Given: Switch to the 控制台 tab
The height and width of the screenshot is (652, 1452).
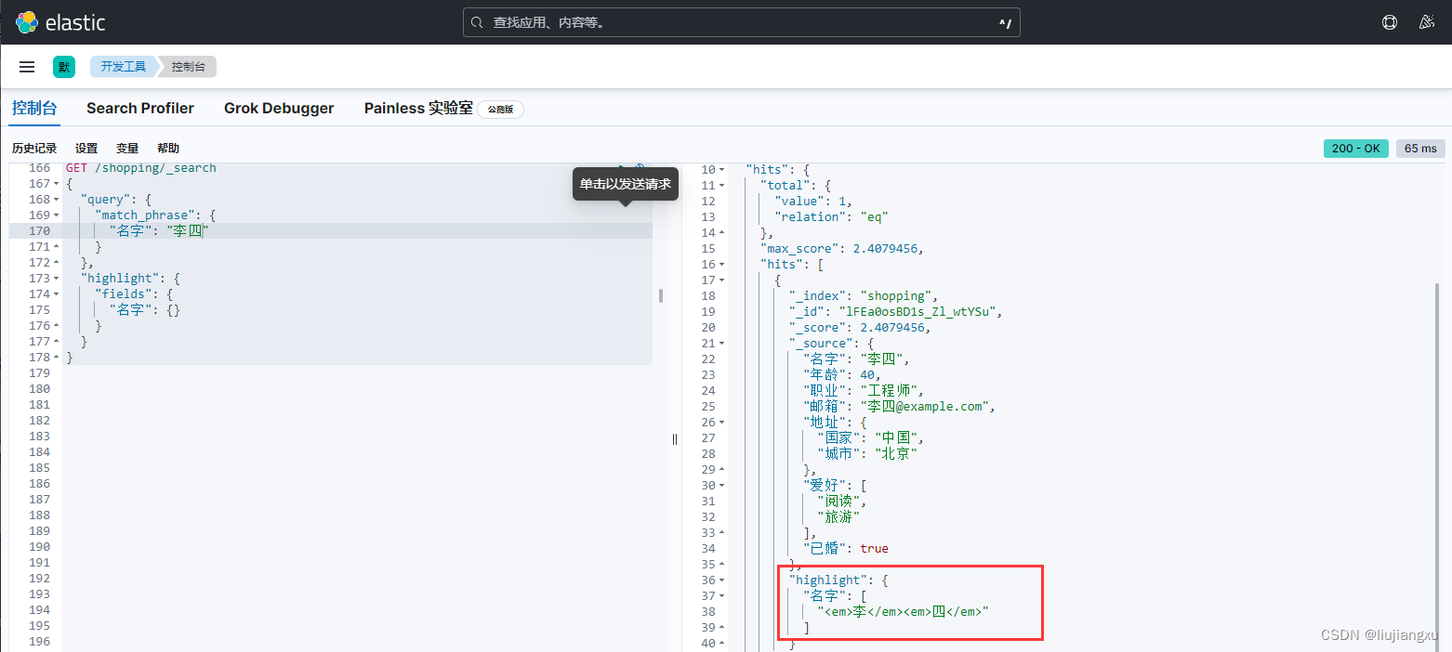Looking at the screenshot, I should pyautogui.click(x=34, y=108).
